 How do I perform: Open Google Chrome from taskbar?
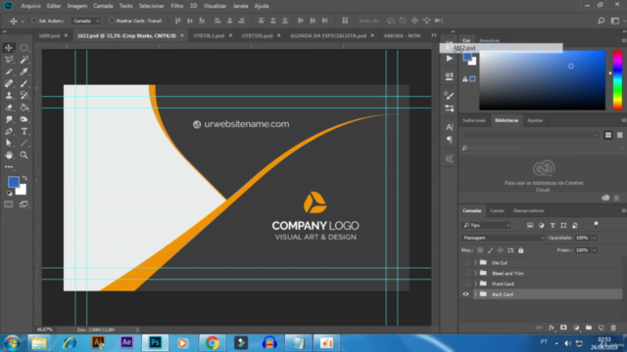[x=213, y=343]
